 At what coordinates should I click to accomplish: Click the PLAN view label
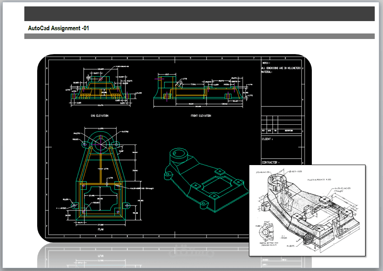(x=100, y=228)
